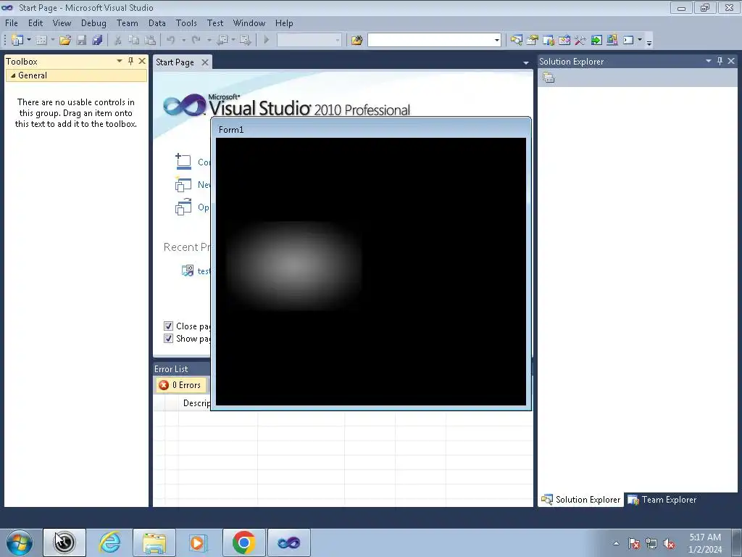Open the Tools menu
The height and width of the screenshot is (557, 742).
186,22
